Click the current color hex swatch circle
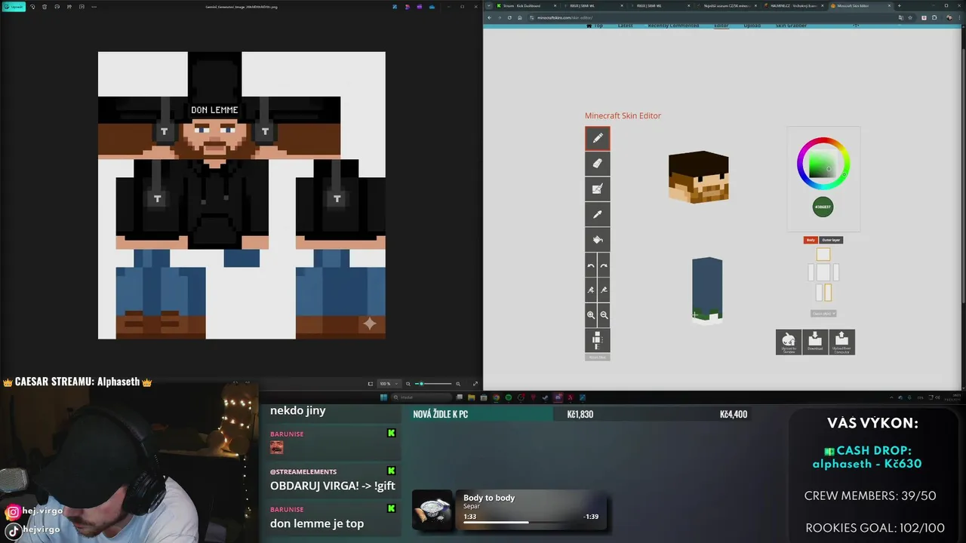 click(823, 207)
